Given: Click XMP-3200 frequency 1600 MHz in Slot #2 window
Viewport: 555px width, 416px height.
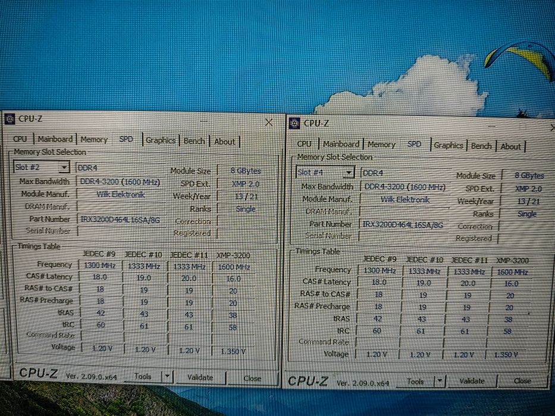Looking at the screenshot, I should pyautogui.click(x=234, y=267).
